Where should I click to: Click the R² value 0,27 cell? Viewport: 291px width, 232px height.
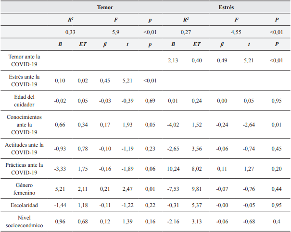point(186,32)
